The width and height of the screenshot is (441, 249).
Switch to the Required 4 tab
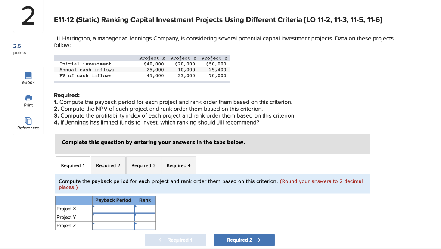(x=178, y=165)
